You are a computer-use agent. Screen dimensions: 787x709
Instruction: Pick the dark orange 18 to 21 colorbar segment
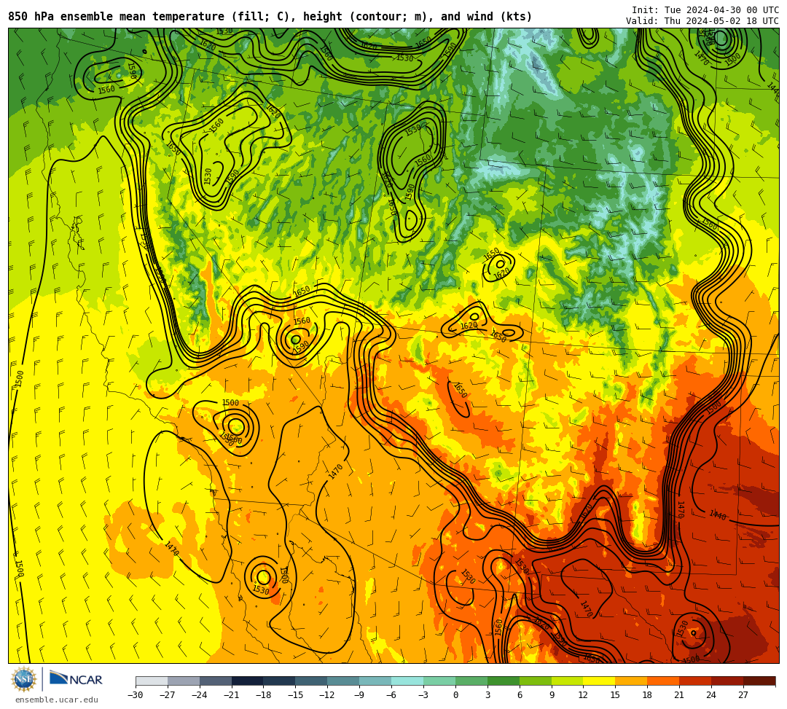663,681
